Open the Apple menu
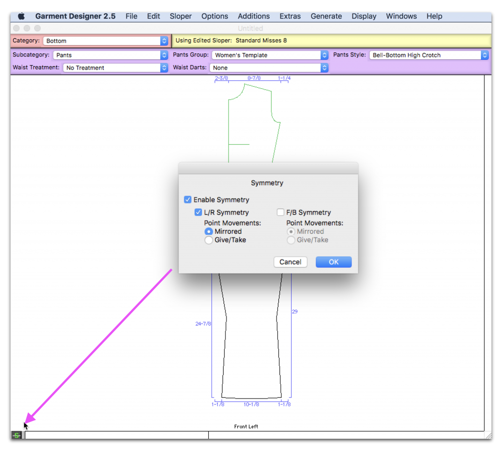 coord(21,16)
